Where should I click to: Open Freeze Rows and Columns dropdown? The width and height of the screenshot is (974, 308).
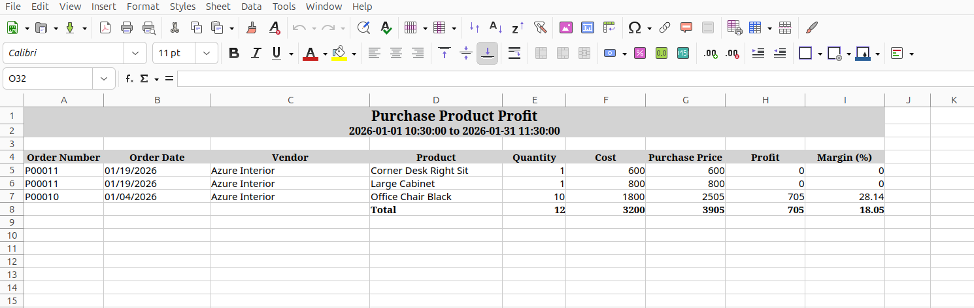[x=770, y=29]
